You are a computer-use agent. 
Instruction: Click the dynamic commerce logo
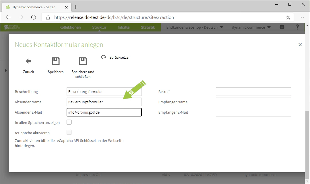point(12,27)
